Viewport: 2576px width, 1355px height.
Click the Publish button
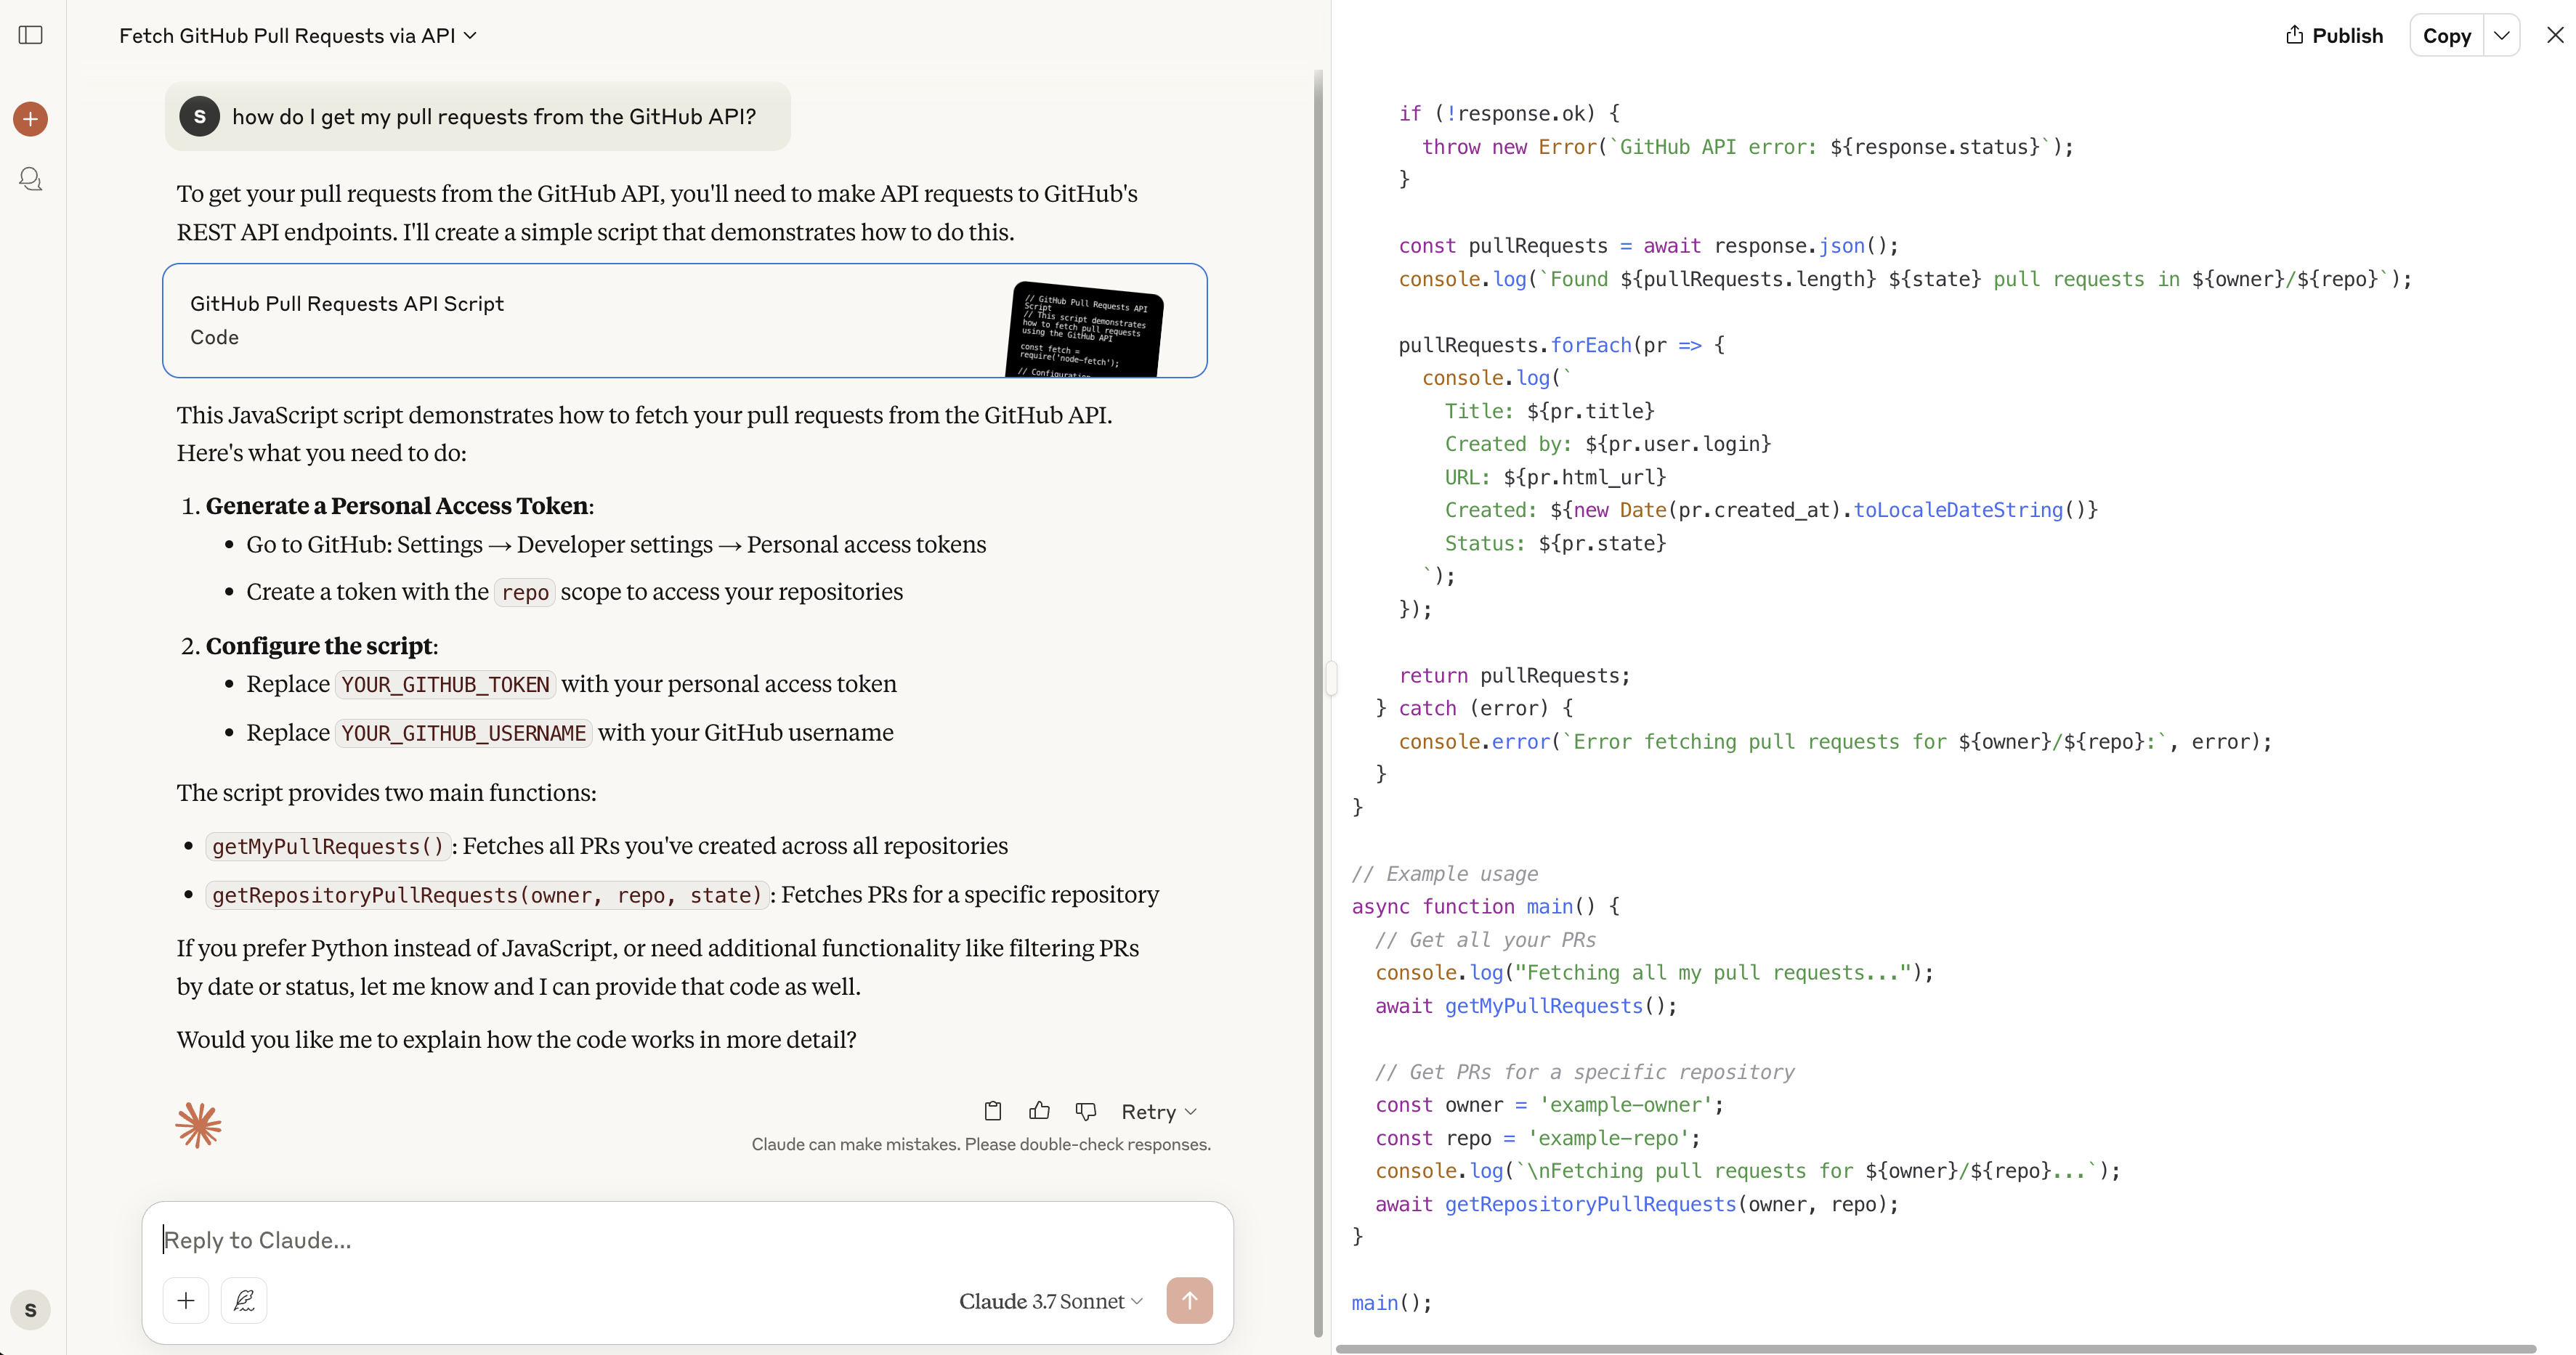[2334, 36]
